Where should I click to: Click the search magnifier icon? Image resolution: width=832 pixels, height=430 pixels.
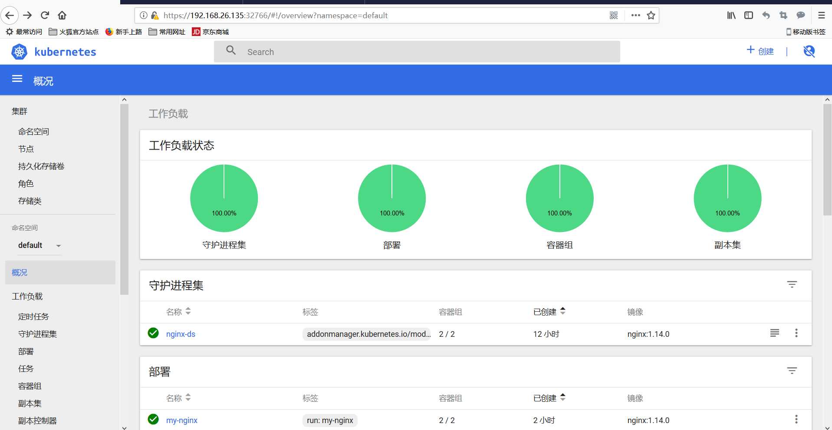(231, 50)
